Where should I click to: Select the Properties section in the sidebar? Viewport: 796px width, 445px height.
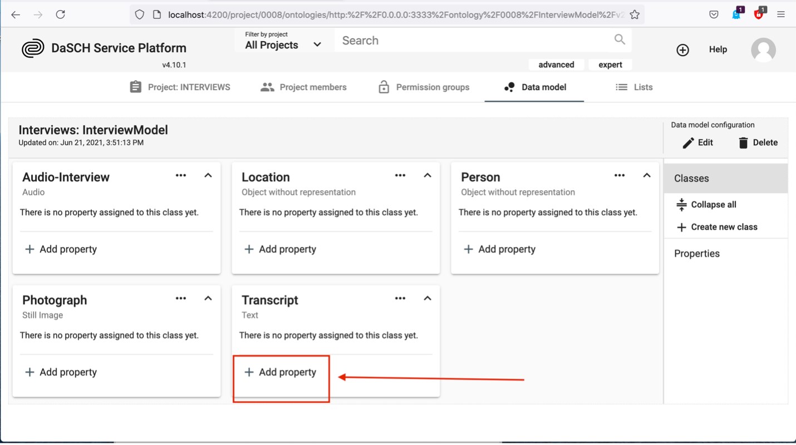tap(696, 253)
